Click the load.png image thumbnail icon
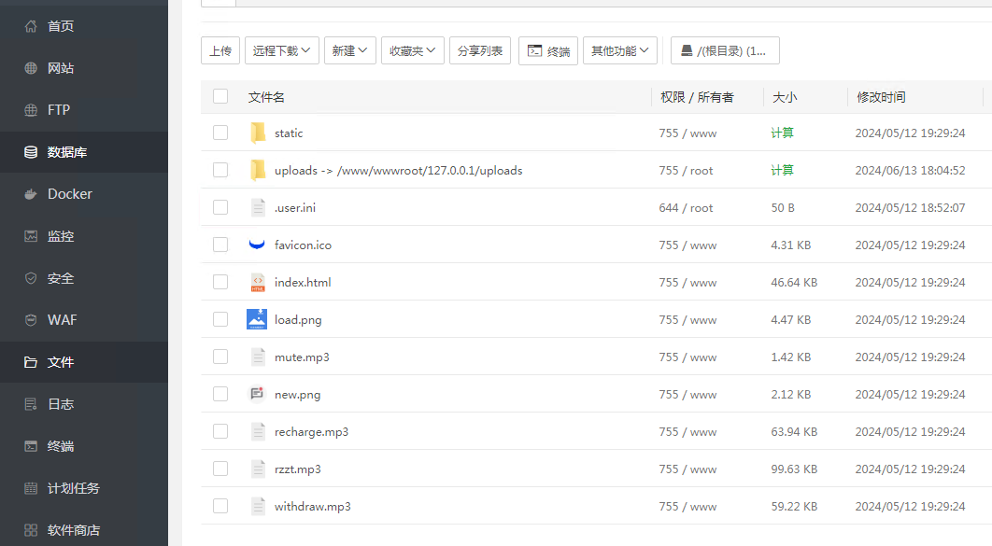Screen dimensions: 992x546 click(257, 320)
